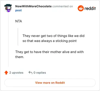This screenshot has height=91, width=100.
Task: Click the "2 upvotes" count label
Action: click(x=16, y=73)
